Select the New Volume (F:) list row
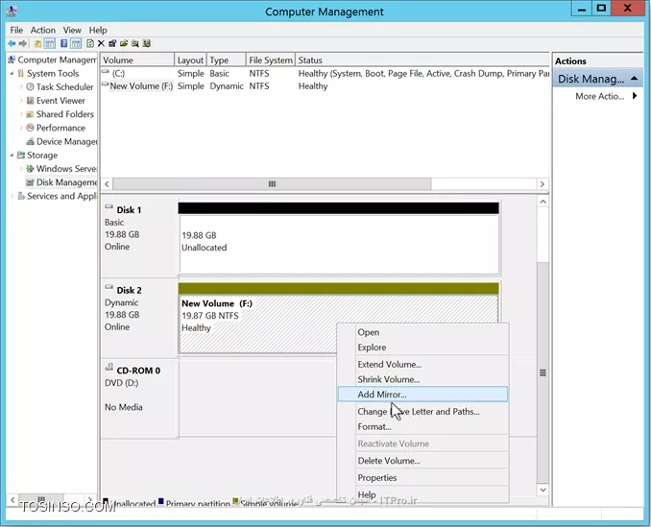 point(325,86)
